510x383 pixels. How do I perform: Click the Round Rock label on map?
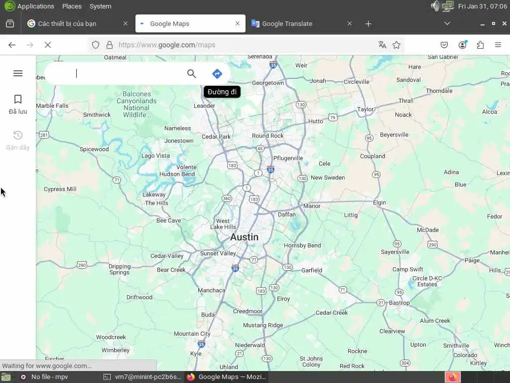(x=267, y=136)
